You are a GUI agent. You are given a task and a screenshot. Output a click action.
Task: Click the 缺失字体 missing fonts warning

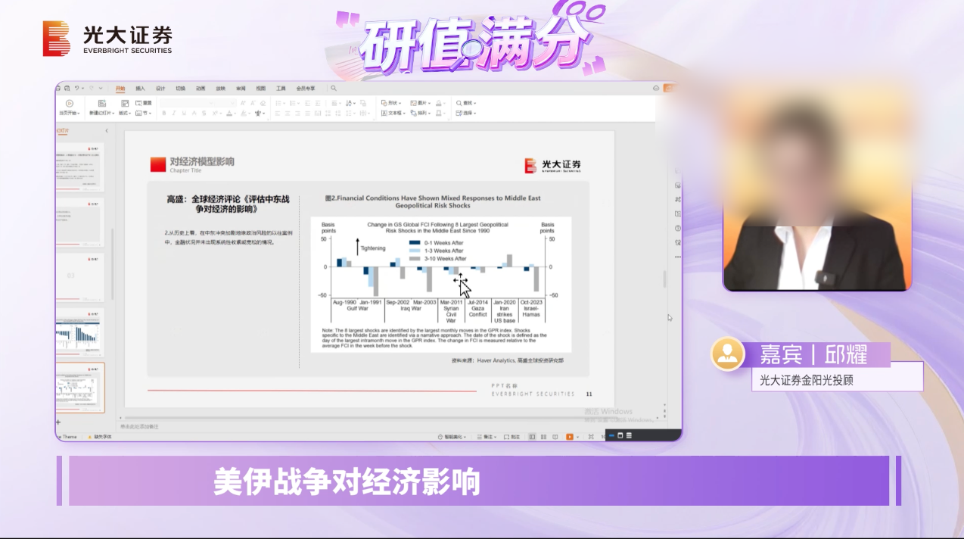98,437
